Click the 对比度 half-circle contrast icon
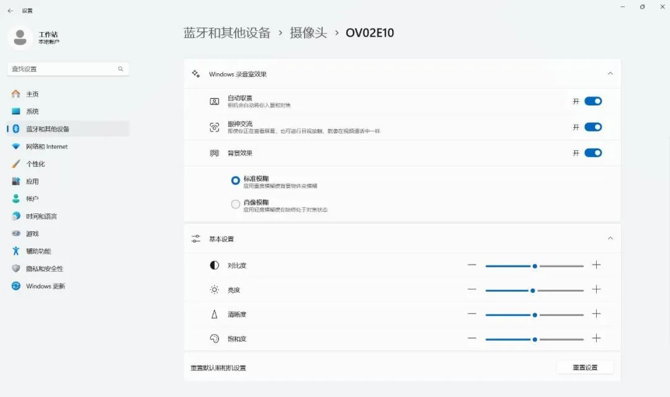Viewport: 670px width, 397px height. pos(215,265)
